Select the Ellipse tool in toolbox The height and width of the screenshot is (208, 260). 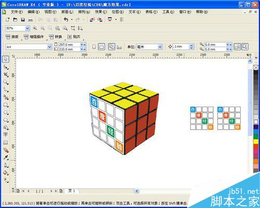click(x=6, y=112)
